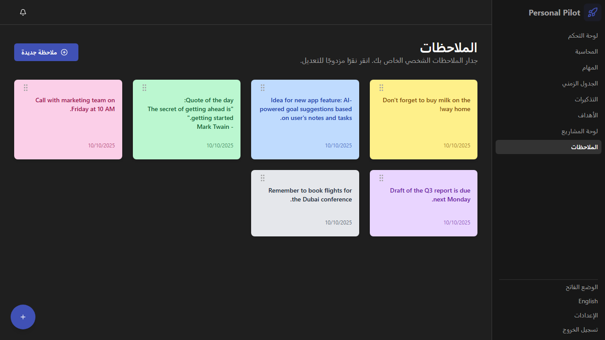Switch language to English
The height and width of the screenshot is (340, 605).
(x=588, y=301)
